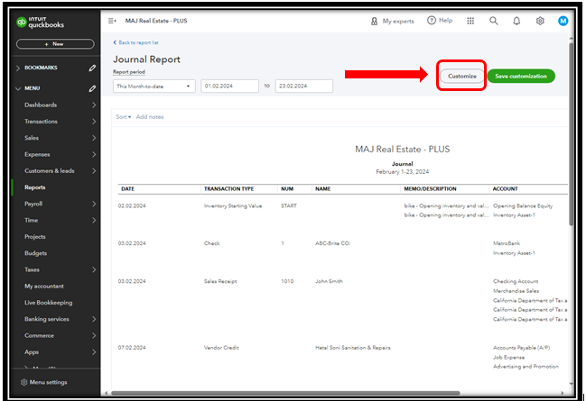Collapse the MENU section
Screen dimensions: 586x401
click(18, 88)
